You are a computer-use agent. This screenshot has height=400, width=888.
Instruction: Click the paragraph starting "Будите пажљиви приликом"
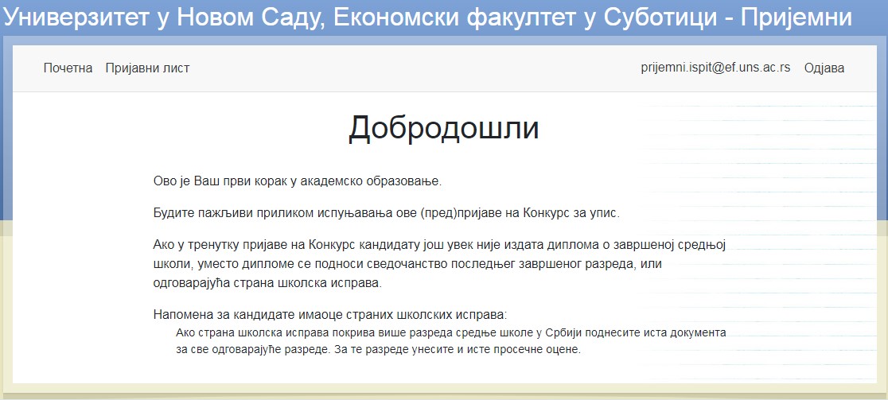pos(387,213)
